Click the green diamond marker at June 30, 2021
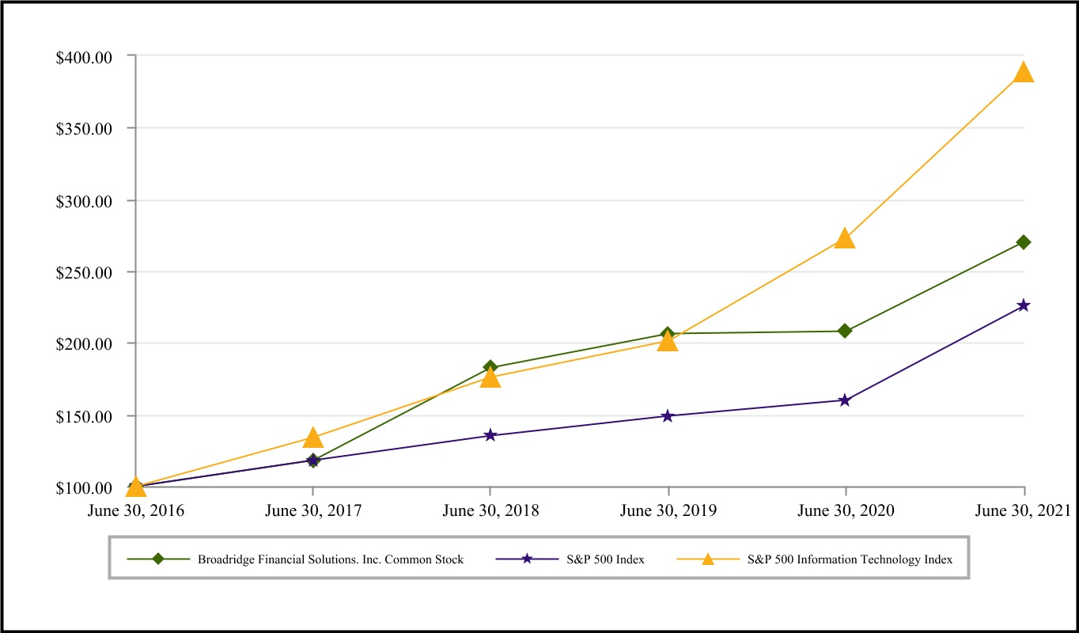The width and height of the screenshot is (1079, 633). [1024, 242]
